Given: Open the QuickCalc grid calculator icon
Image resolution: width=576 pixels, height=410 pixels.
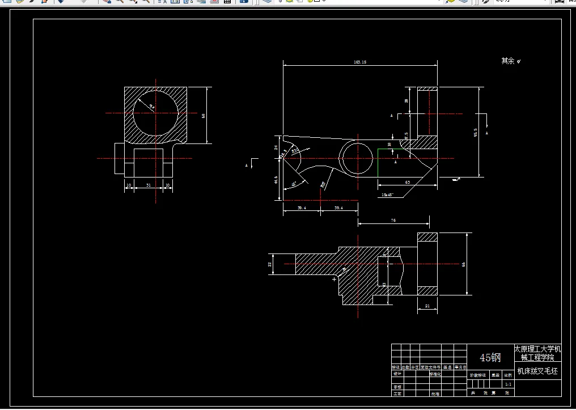Looking at the screenshot, I should tap(227, 1).
